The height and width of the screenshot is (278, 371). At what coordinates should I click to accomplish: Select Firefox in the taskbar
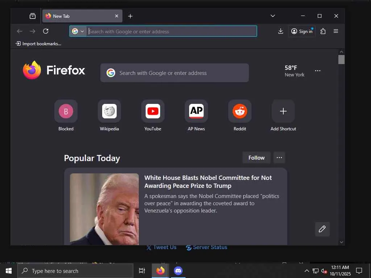coord(161,271)
